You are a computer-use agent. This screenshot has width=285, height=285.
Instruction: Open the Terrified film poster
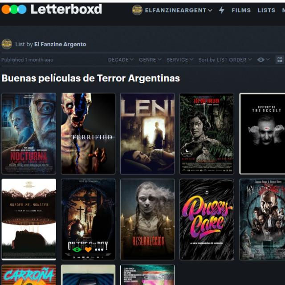click(x=88, y=134)
